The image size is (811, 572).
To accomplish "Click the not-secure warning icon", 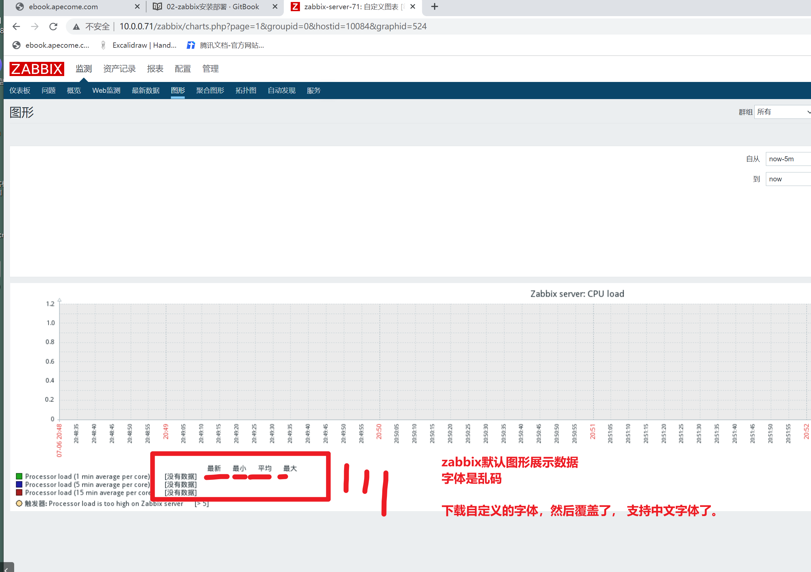I will (x=76, y=26).
